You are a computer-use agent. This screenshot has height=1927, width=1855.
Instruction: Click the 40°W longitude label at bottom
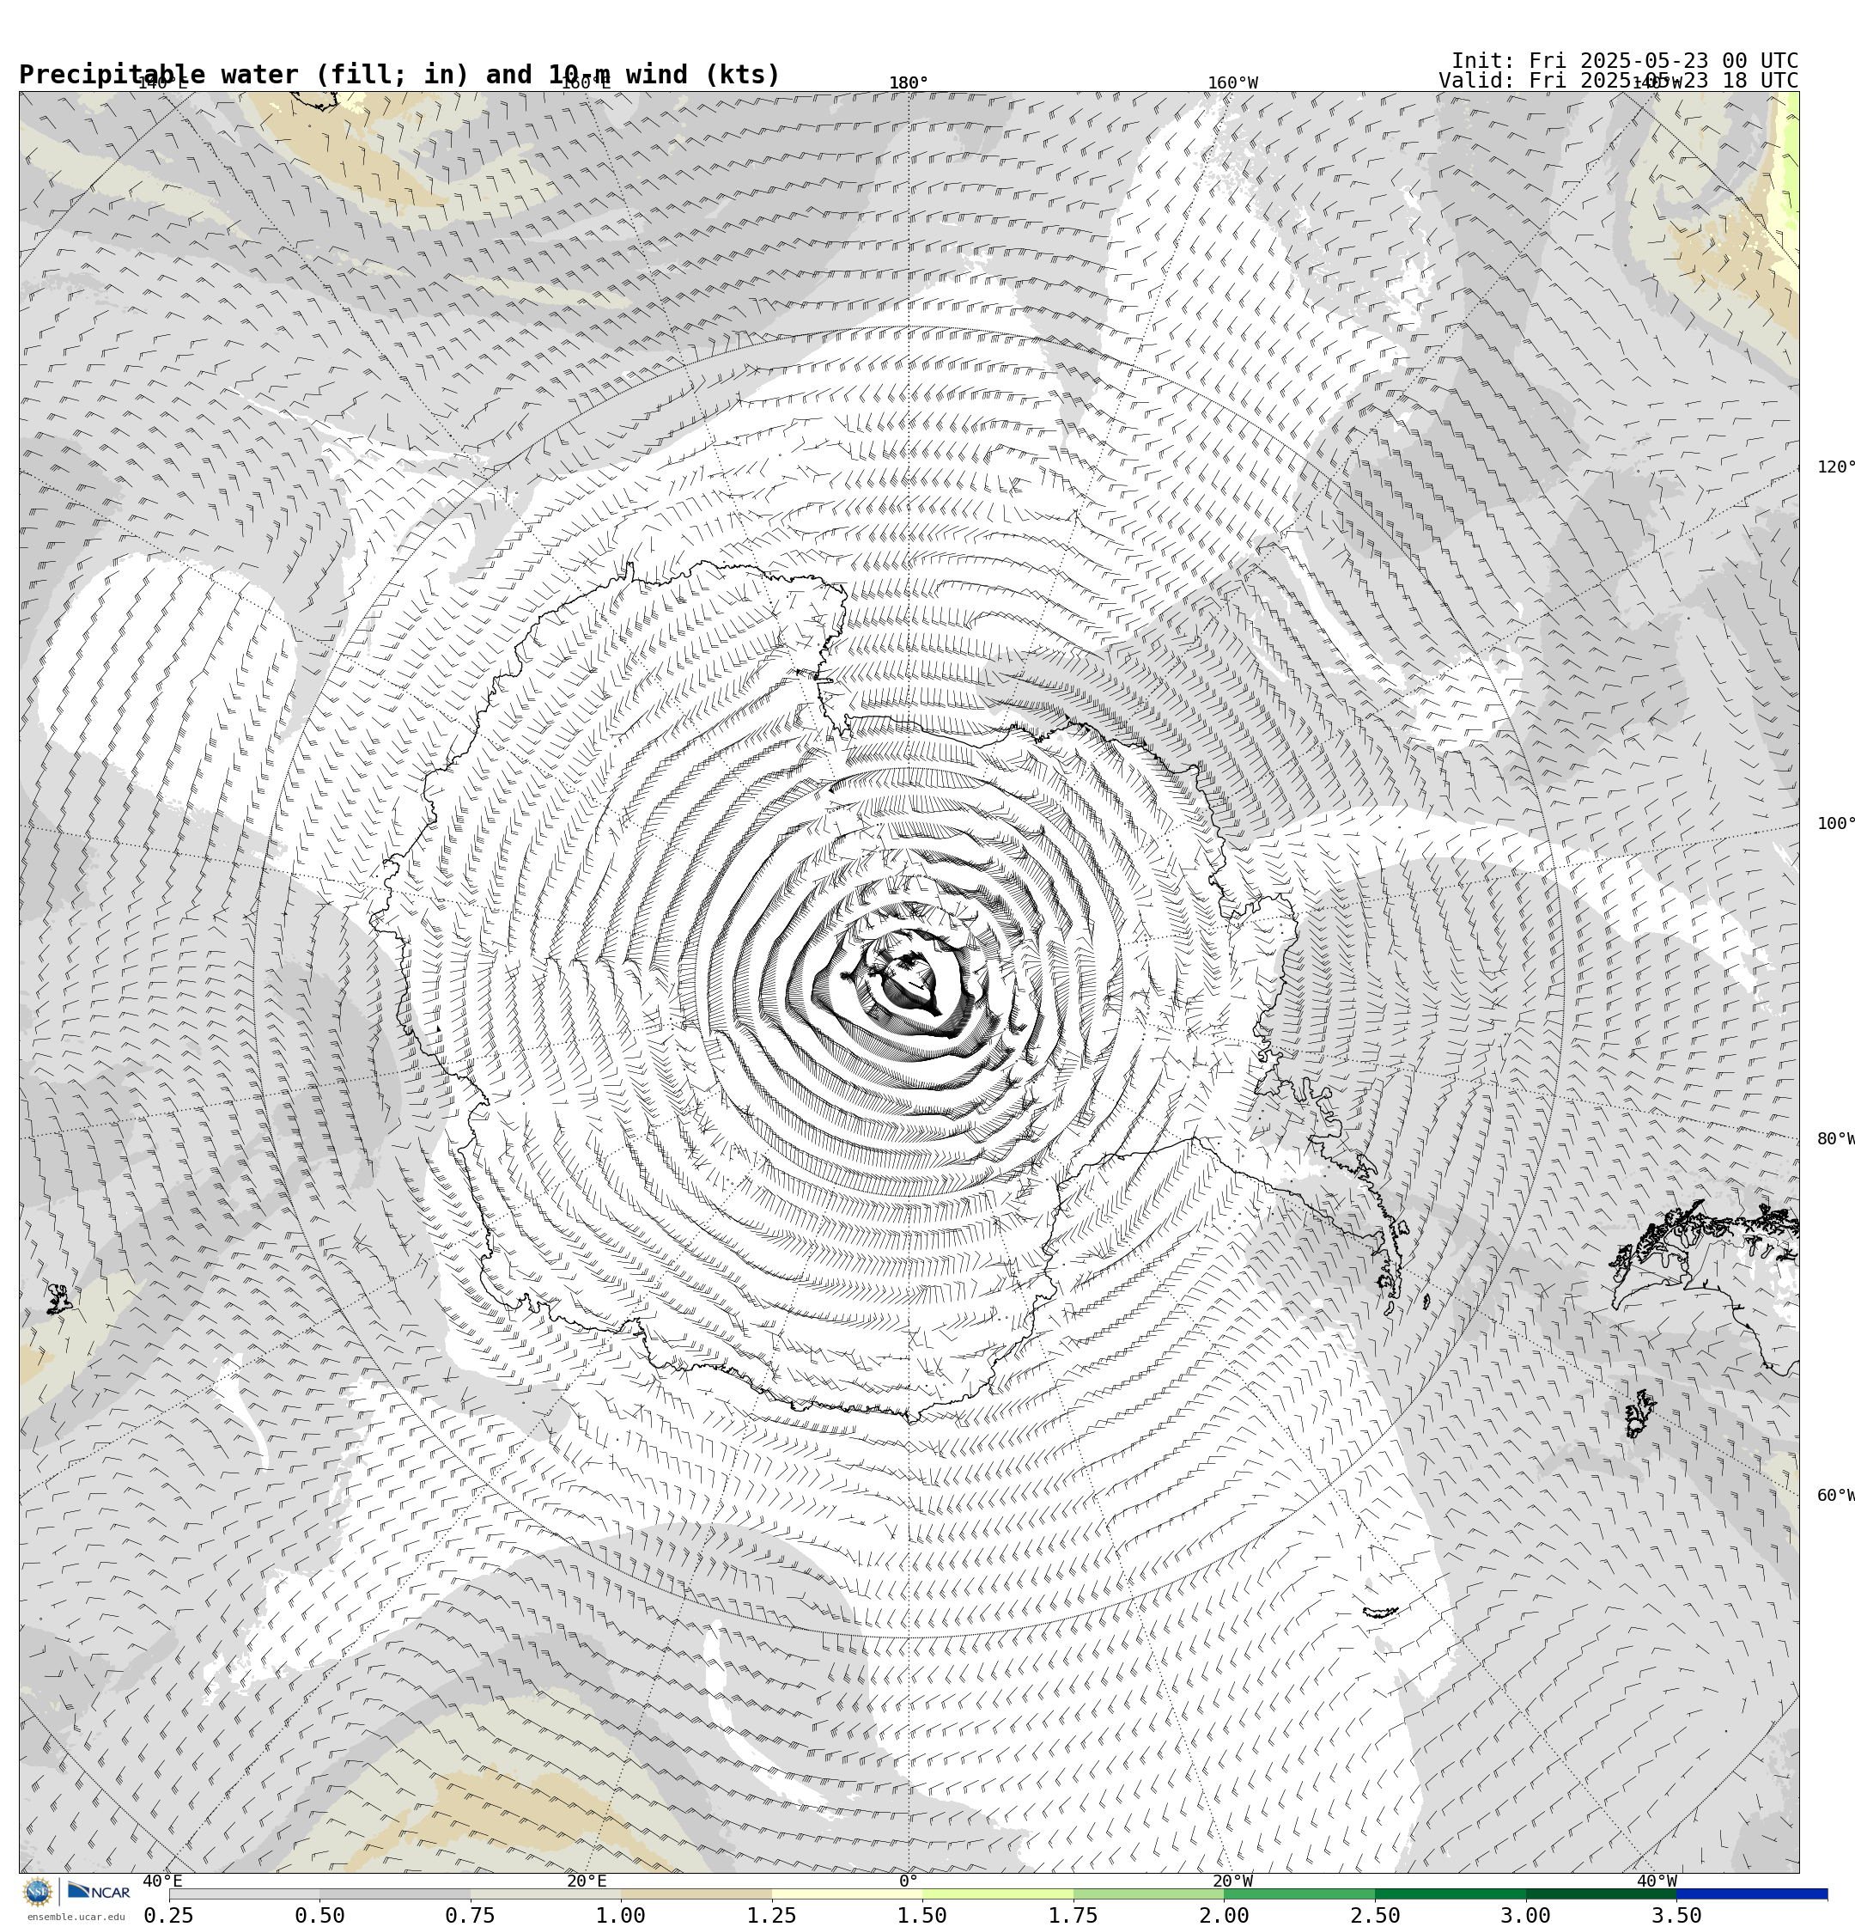point(1657,1881)
